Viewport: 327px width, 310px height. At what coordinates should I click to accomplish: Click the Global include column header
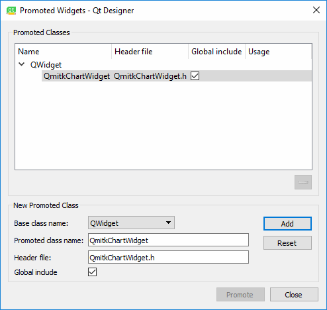(x=216, y=52)
